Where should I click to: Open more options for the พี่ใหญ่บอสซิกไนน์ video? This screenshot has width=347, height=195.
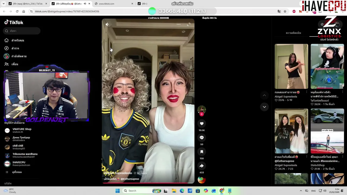click(x=343, y=157)
